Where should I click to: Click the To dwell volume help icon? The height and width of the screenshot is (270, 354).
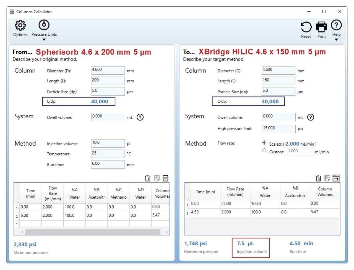point(311,117)
